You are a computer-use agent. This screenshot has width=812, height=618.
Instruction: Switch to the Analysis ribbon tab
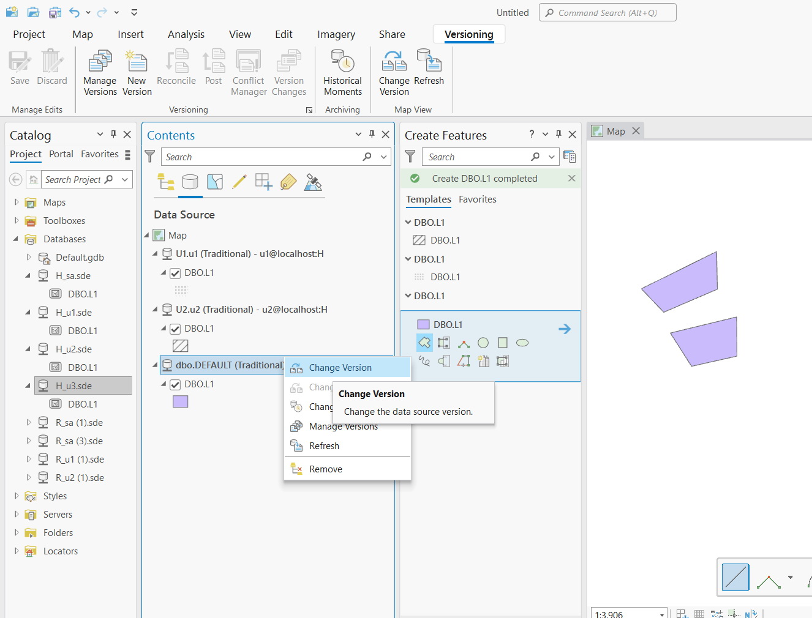coord(186,34)
